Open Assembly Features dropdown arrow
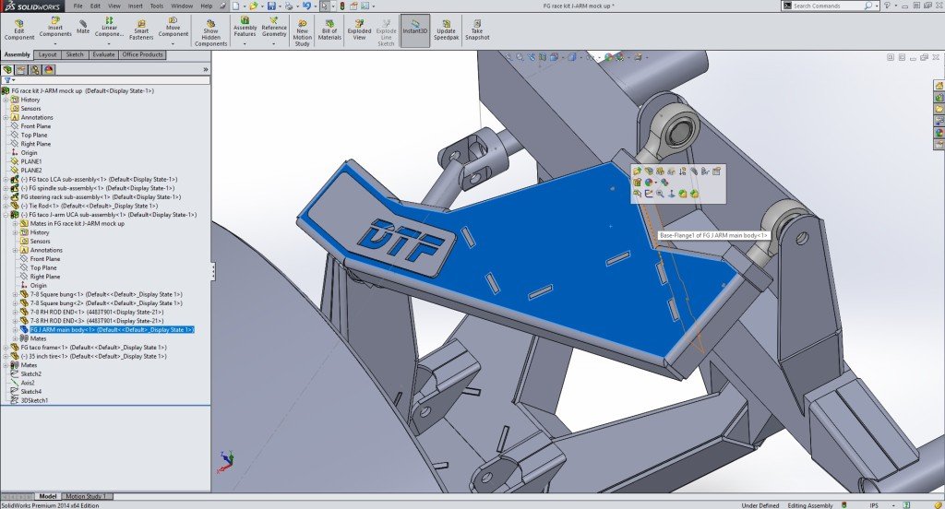Viewport: 945px width, 509px height. pyautogui.click(x=245, y=44)
